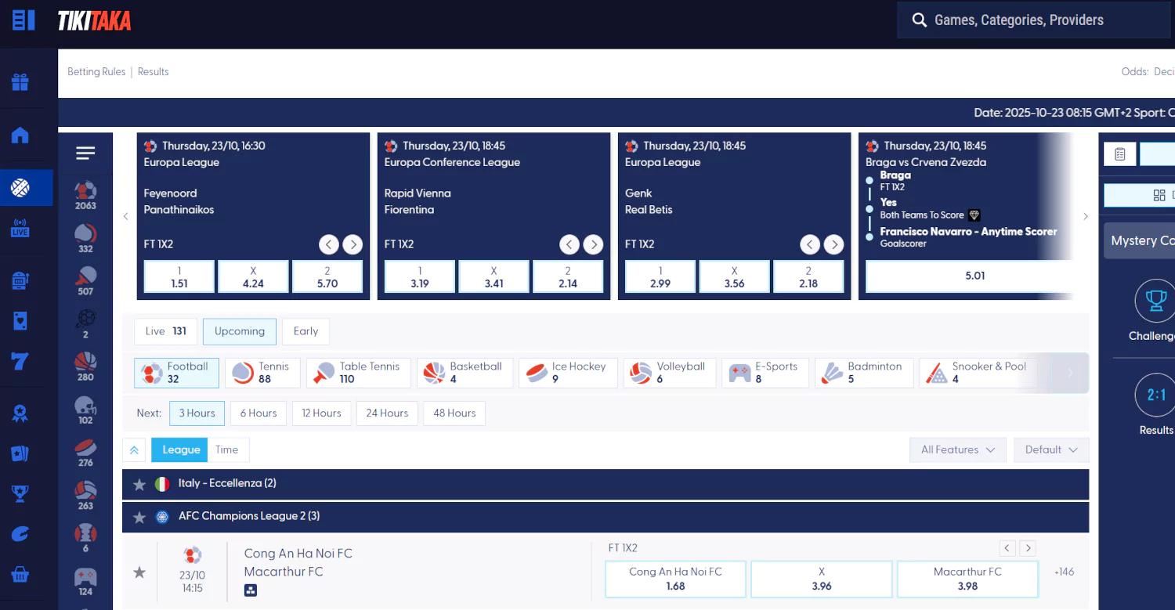Open the Default sort dropdown

[x=1051, y=449]
